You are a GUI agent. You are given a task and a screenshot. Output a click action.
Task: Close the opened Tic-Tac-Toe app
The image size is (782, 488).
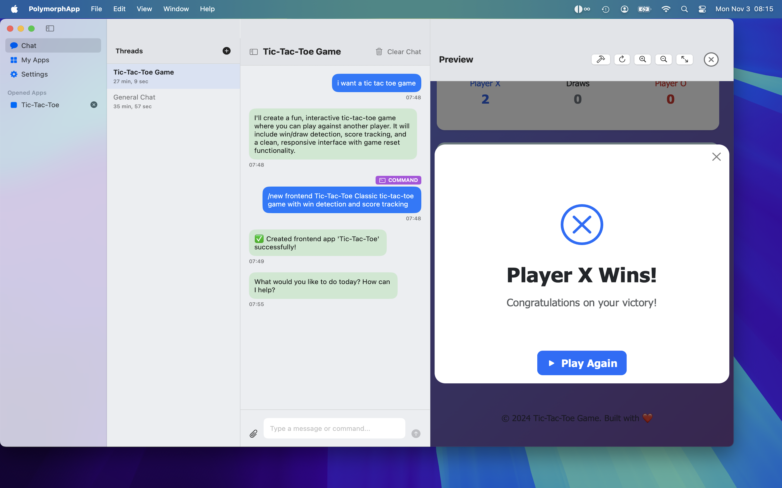(94, 105)
